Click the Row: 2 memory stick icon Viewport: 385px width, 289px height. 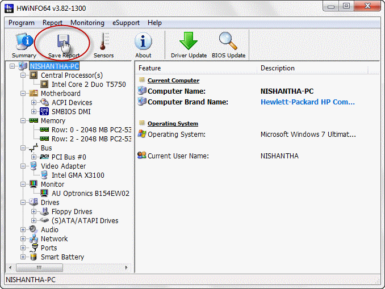point(44,139)
